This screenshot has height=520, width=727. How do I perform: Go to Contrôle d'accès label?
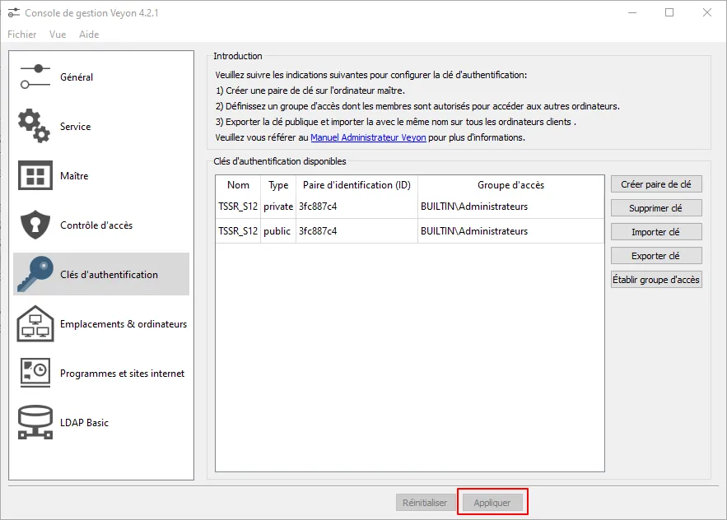tap(96, 225)
